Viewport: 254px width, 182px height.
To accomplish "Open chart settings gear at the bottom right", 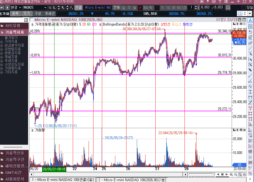I will tap(244, 175).
